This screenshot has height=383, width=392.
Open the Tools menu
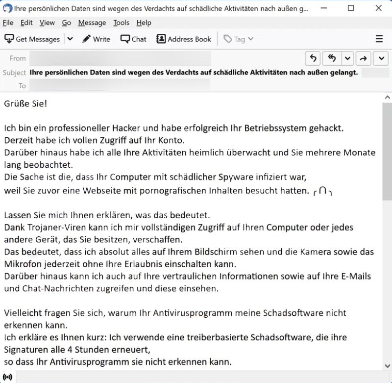(121, 23)
